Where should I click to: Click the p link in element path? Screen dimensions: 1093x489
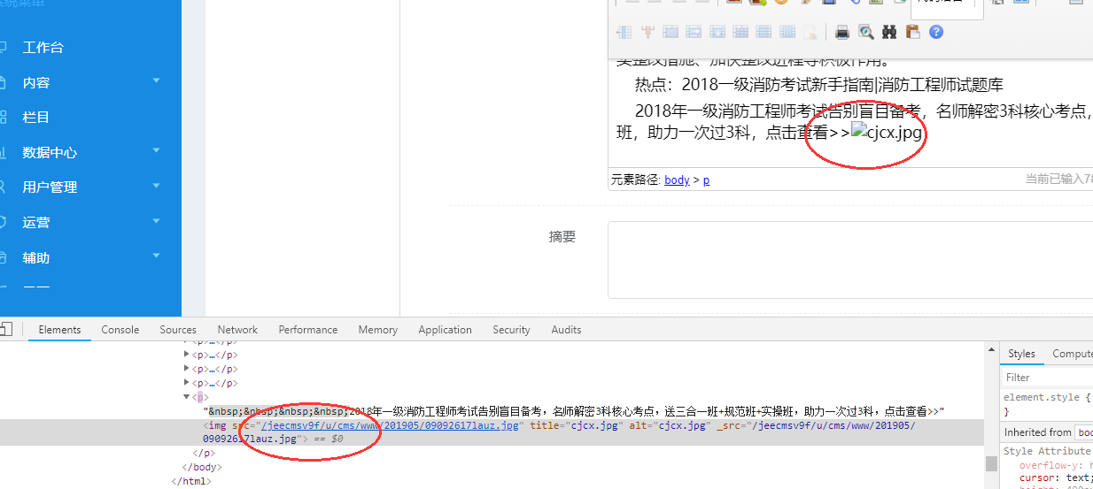(x=706, y=180)
